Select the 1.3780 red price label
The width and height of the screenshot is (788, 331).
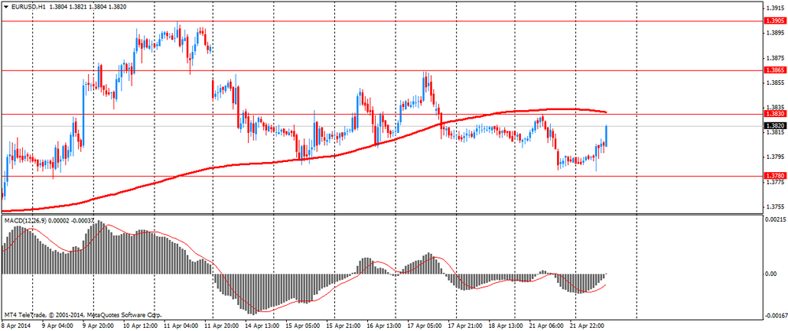coord(775,176)
